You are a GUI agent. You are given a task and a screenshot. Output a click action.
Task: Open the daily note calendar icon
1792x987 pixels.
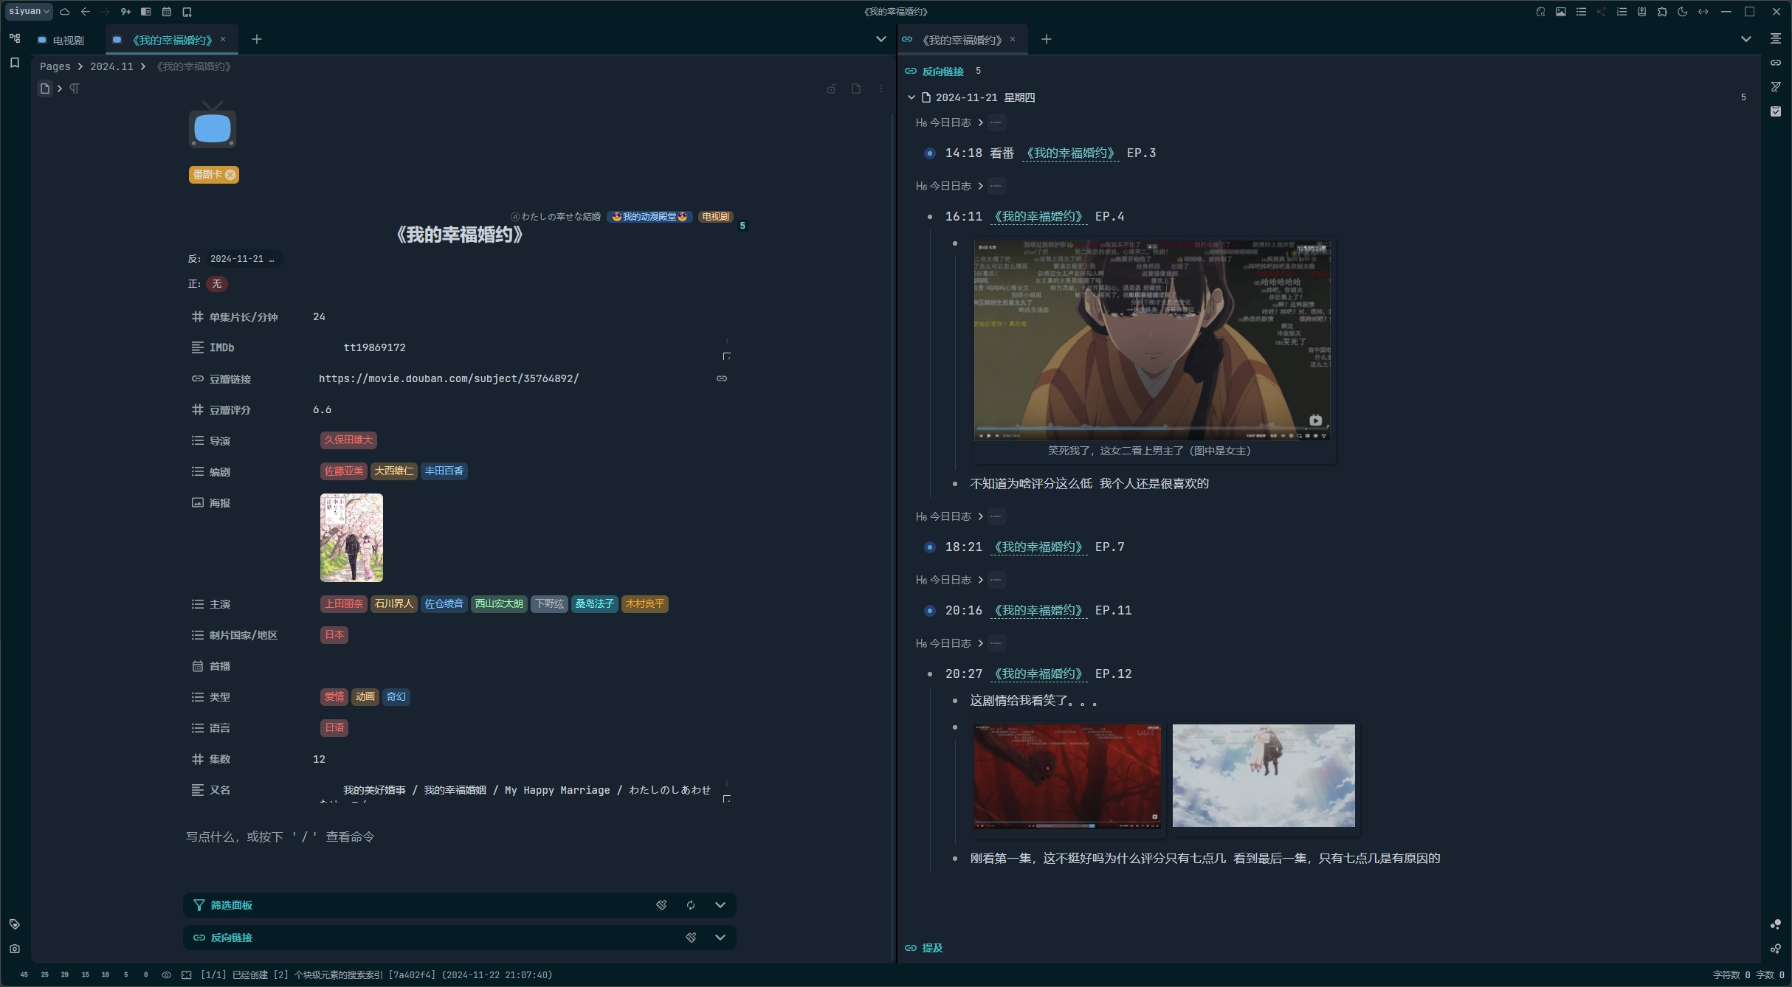(167, 12)
